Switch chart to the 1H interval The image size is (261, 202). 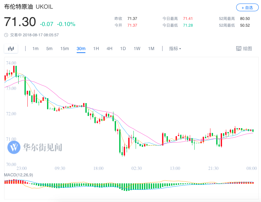click(x=96, y=48)
